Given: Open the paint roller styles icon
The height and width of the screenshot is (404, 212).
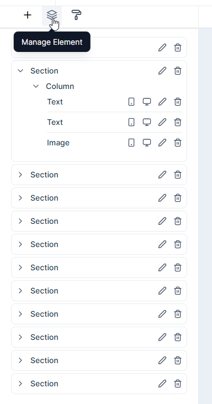Looking at the screenshot, I should (76, 15).
